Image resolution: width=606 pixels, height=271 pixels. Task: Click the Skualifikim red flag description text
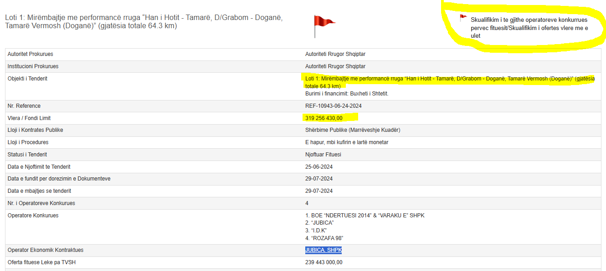tap(529, 28)
